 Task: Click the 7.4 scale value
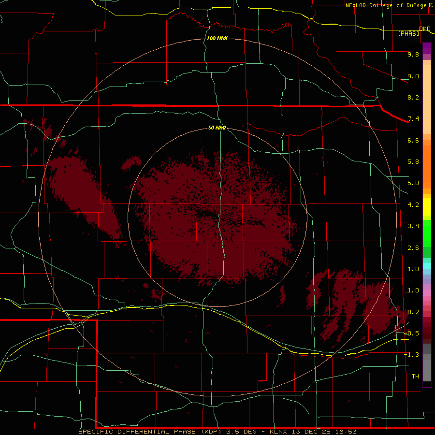[x=413, y=119]
